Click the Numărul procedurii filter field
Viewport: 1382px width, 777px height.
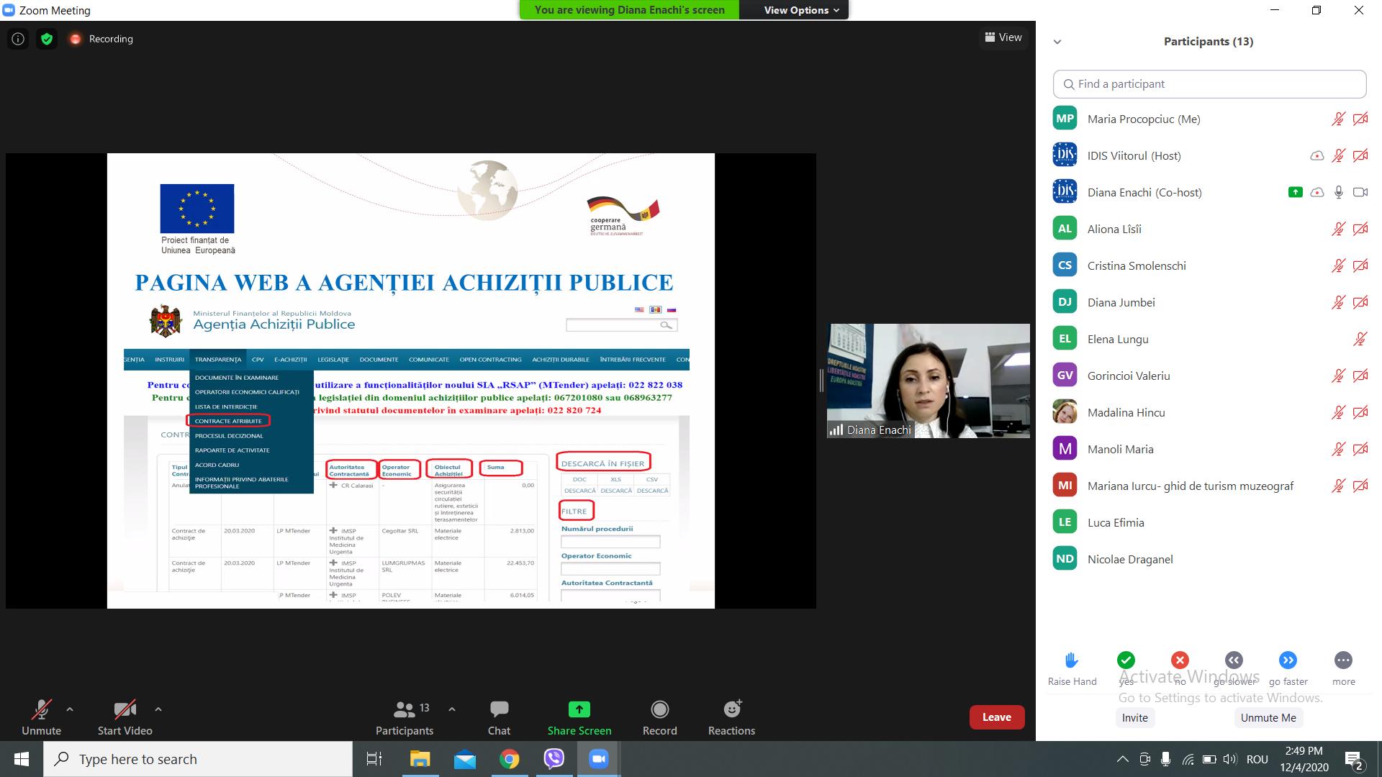point(610,542)
